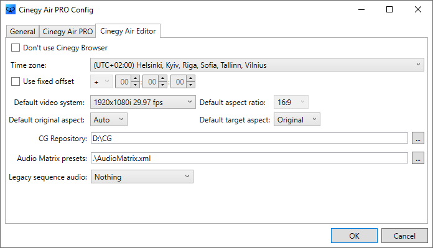Screen dimensions: 433x248
Task: Increase offset hours with up arrow
Action: (x=136, y=78)
